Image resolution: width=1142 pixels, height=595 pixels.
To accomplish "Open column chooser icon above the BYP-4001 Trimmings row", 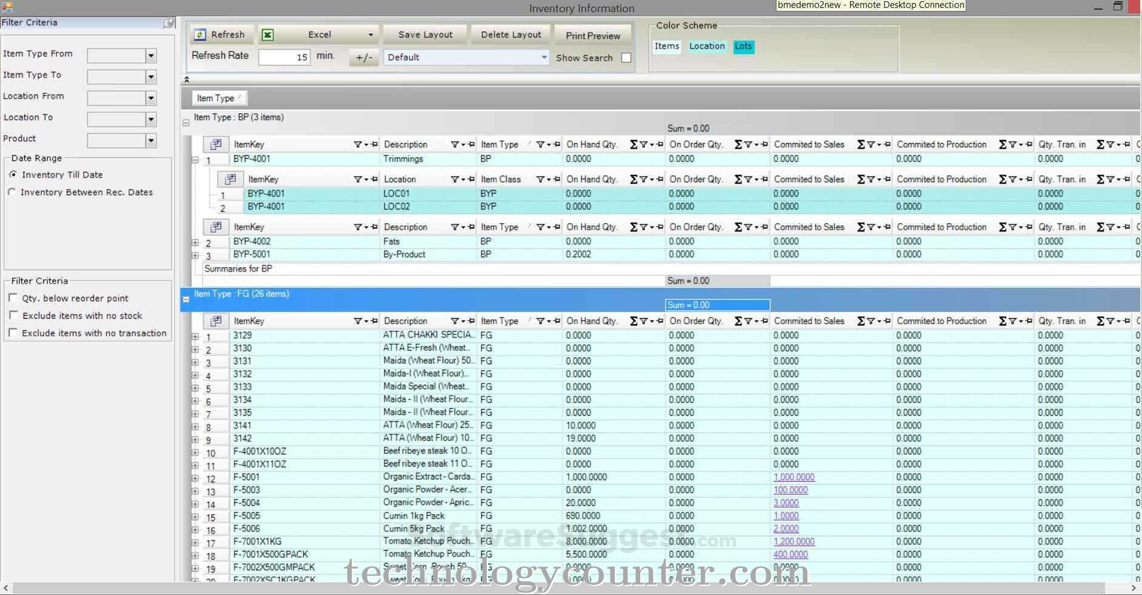I will 215,144.
